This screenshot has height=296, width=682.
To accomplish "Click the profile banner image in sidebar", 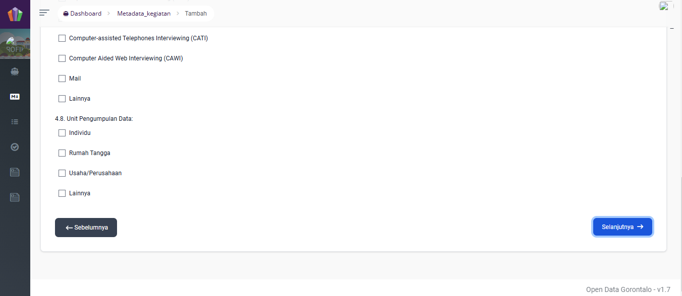I will click(15, 45).
